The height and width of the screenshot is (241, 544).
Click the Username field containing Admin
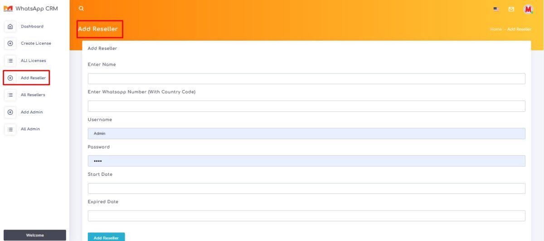point(306,134)
